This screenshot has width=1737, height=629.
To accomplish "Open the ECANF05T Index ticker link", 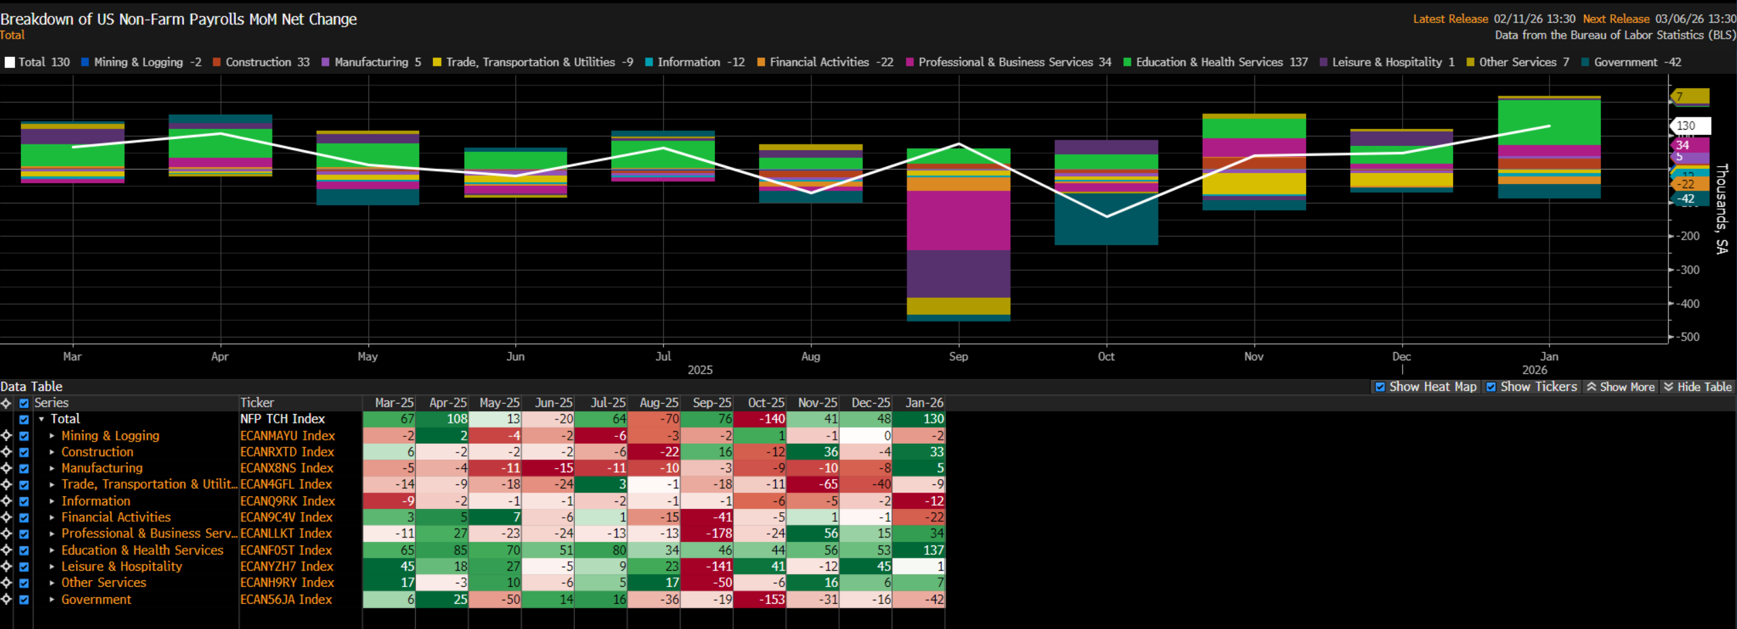I will 285,550.
